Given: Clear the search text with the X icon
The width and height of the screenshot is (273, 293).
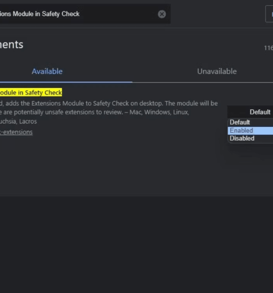Looking at the screenshot, I should pyautogui.click(x=162, y=14).
